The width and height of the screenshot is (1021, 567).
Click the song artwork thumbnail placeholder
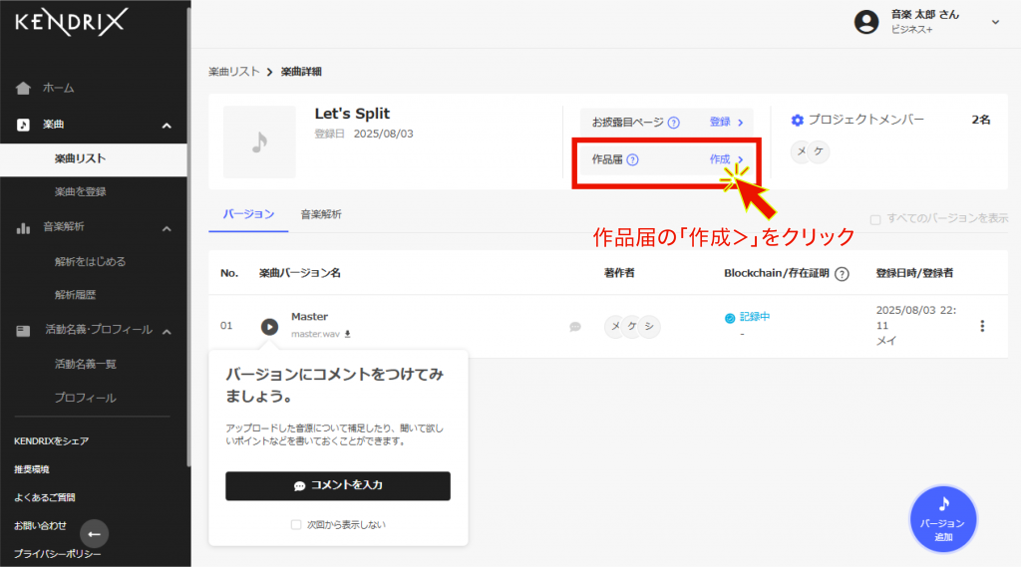tap(259, 142)
